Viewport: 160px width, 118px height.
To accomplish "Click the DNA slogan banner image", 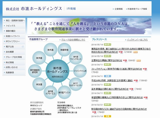I will pos(89,26).
